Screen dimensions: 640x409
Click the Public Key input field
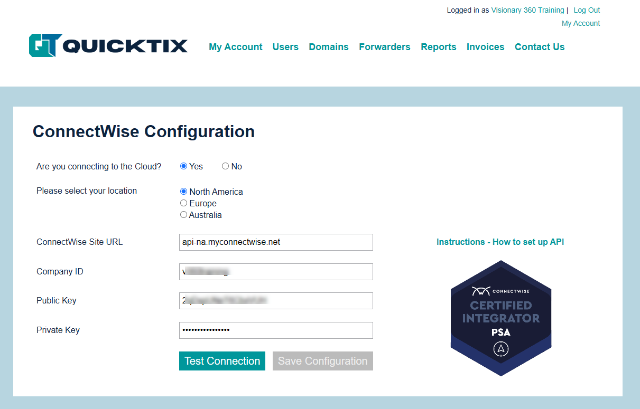pos(276,301)
